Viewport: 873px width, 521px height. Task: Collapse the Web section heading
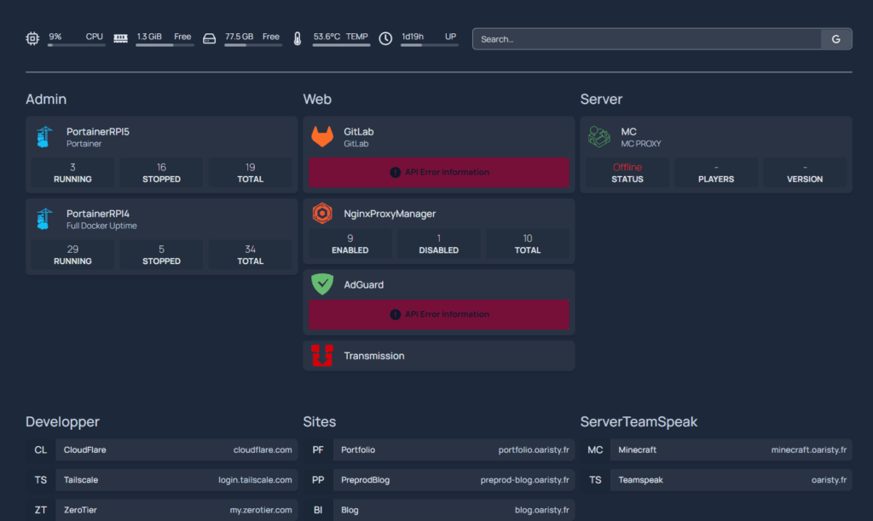(317, 99)
